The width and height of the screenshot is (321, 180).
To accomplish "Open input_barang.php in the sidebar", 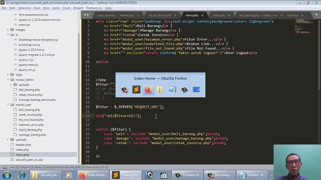I will point(30,130).
